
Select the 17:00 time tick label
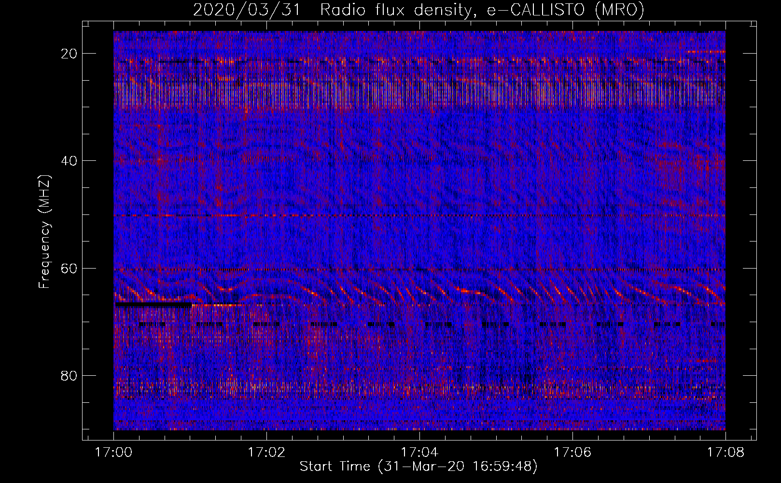point(114,452)
